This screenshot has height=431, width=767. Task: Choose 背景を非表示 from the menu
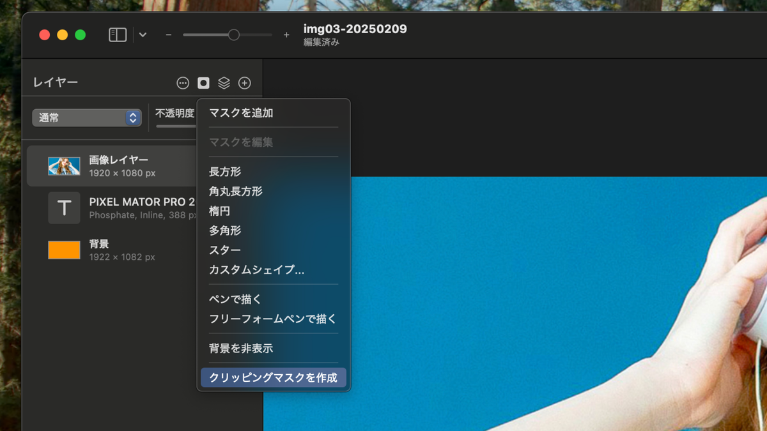point(274,349)
